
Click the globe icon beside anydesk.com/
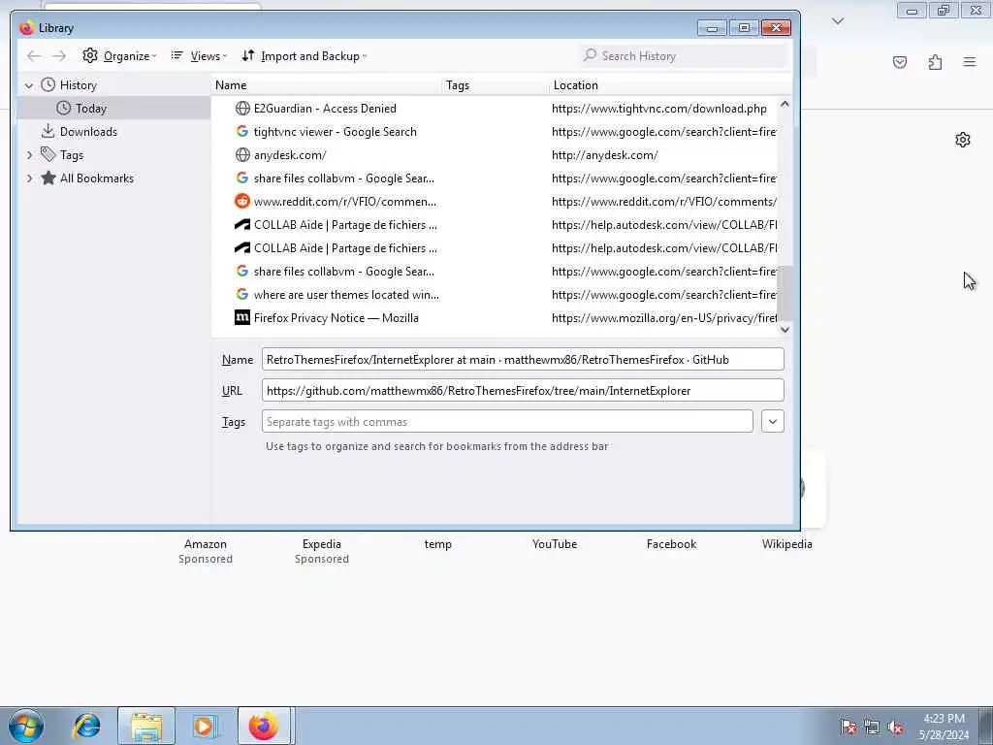click(x=241, y=155)
